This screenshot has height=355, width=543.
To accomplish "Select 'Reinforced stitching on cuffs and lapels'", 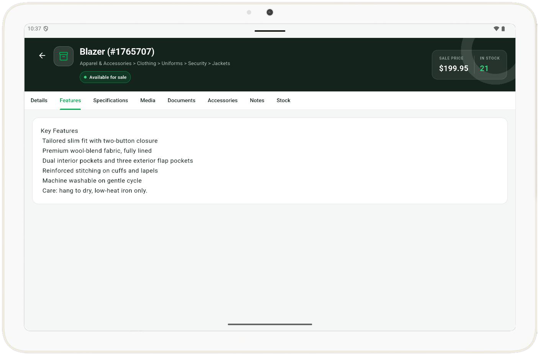I will click(100, 171).
